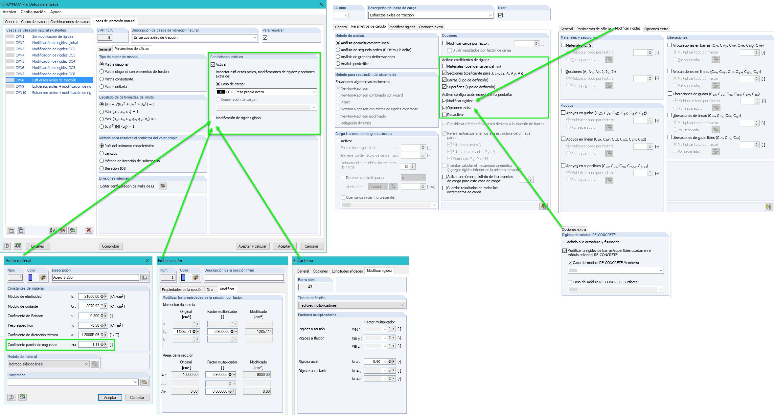Click the copy vibration case icon
The width and height of the screenshot is (774, 415).
click(21, 230)
